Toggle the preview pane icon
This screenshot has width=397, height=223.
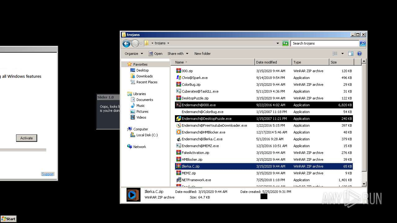tap(351, 54)
